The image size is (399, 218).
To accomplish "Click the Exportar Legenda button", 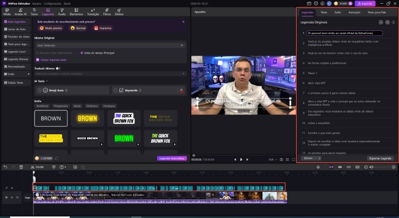I will click(380, 158).
